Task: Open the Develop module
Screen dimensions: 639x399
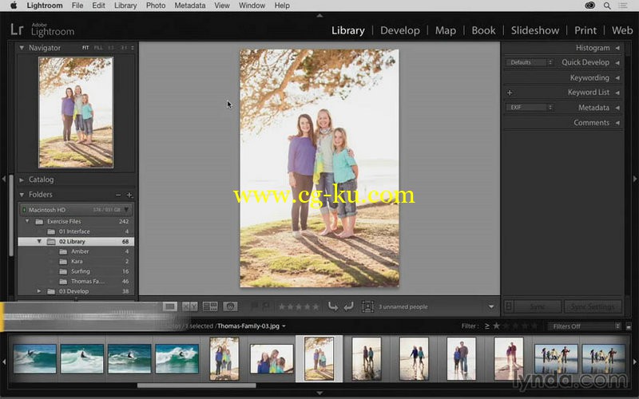Action: [400, 30]
